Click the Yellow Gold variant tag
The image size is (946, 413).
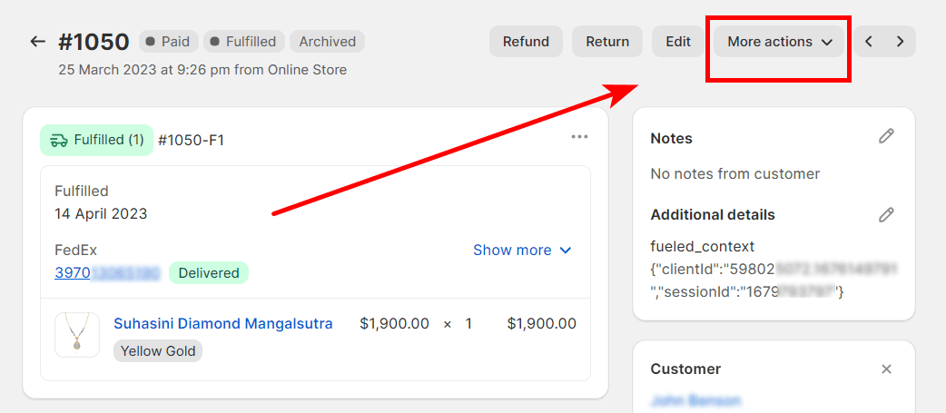point(158,351)
